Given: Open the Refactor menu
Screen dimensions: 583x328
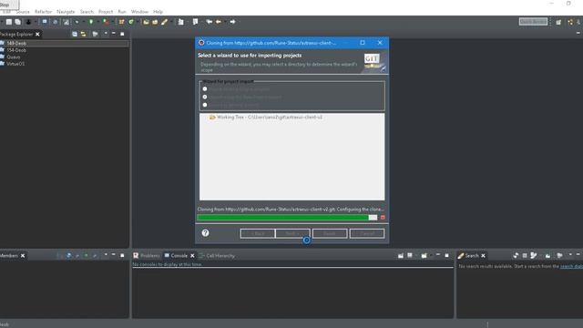Looking at the screenshot, I should (43, 12).
